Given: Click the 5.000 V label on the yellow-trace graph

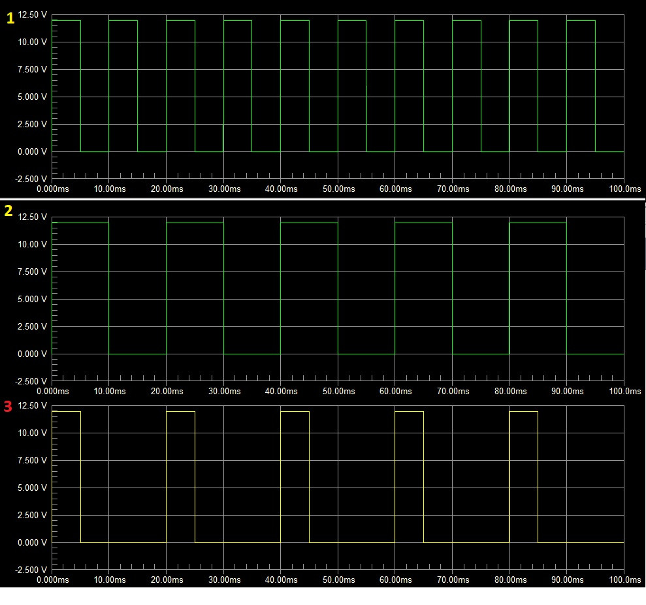Looking at the screenshot, I should pyautogui.click(x=32, y=488).
